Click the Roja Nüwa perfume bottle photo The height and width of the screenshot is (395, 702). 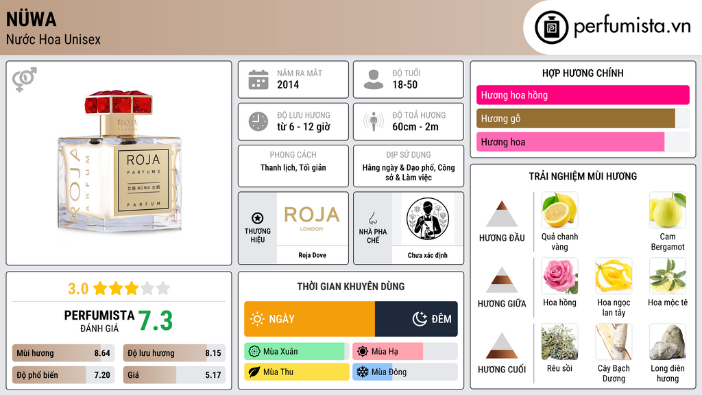tap(119, 162)
